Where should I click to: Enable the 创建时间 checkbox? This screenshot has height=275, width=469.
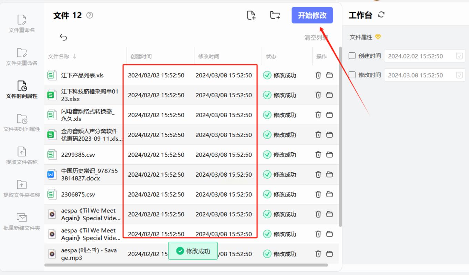point(353,56)
